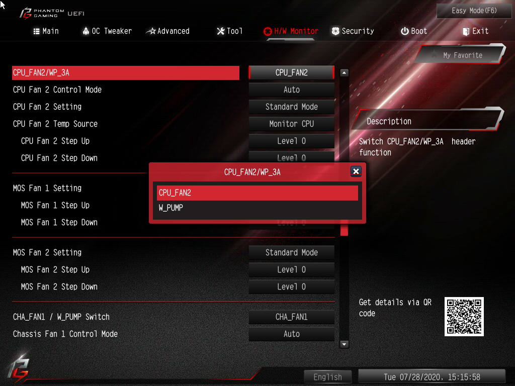Image resolution: width=515 pixels, height=386 pixels.
Task: Open CPU Fan 2 Control Mode Auto dropdown
Action: [292, 89]
